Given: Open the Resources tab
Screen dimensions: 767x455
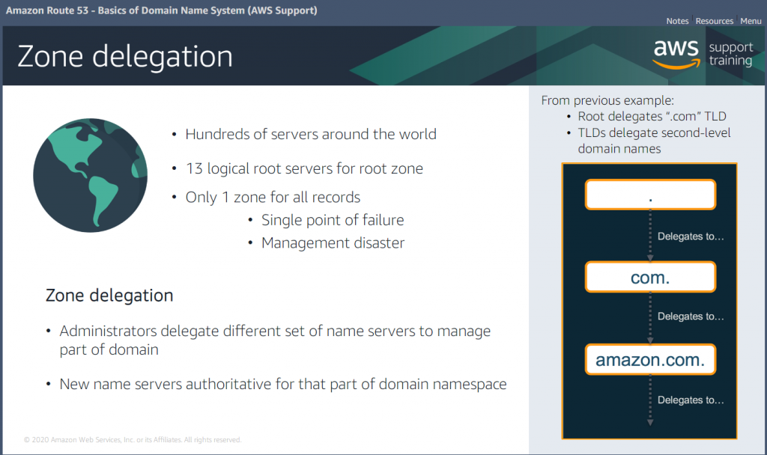Looking at the screenshot, I should [714, 21].
